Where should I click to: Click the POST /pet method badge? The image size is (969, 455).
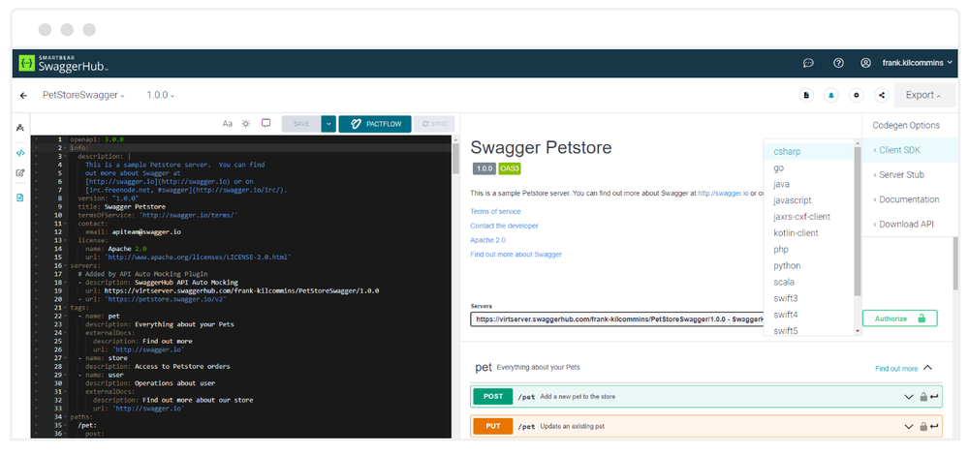pos(493,396)
